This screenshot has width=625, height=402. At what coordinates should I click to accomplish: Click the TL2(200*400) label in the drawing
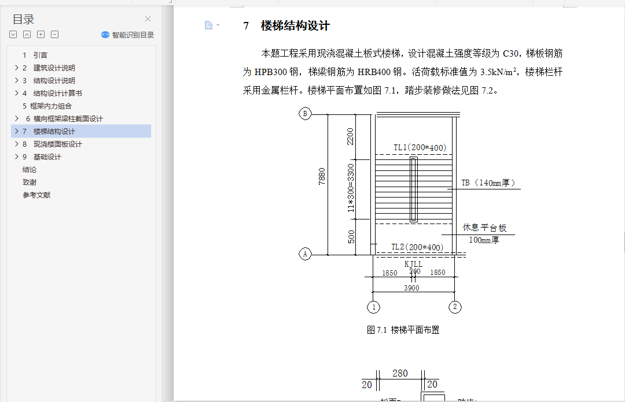click(417, 247)
